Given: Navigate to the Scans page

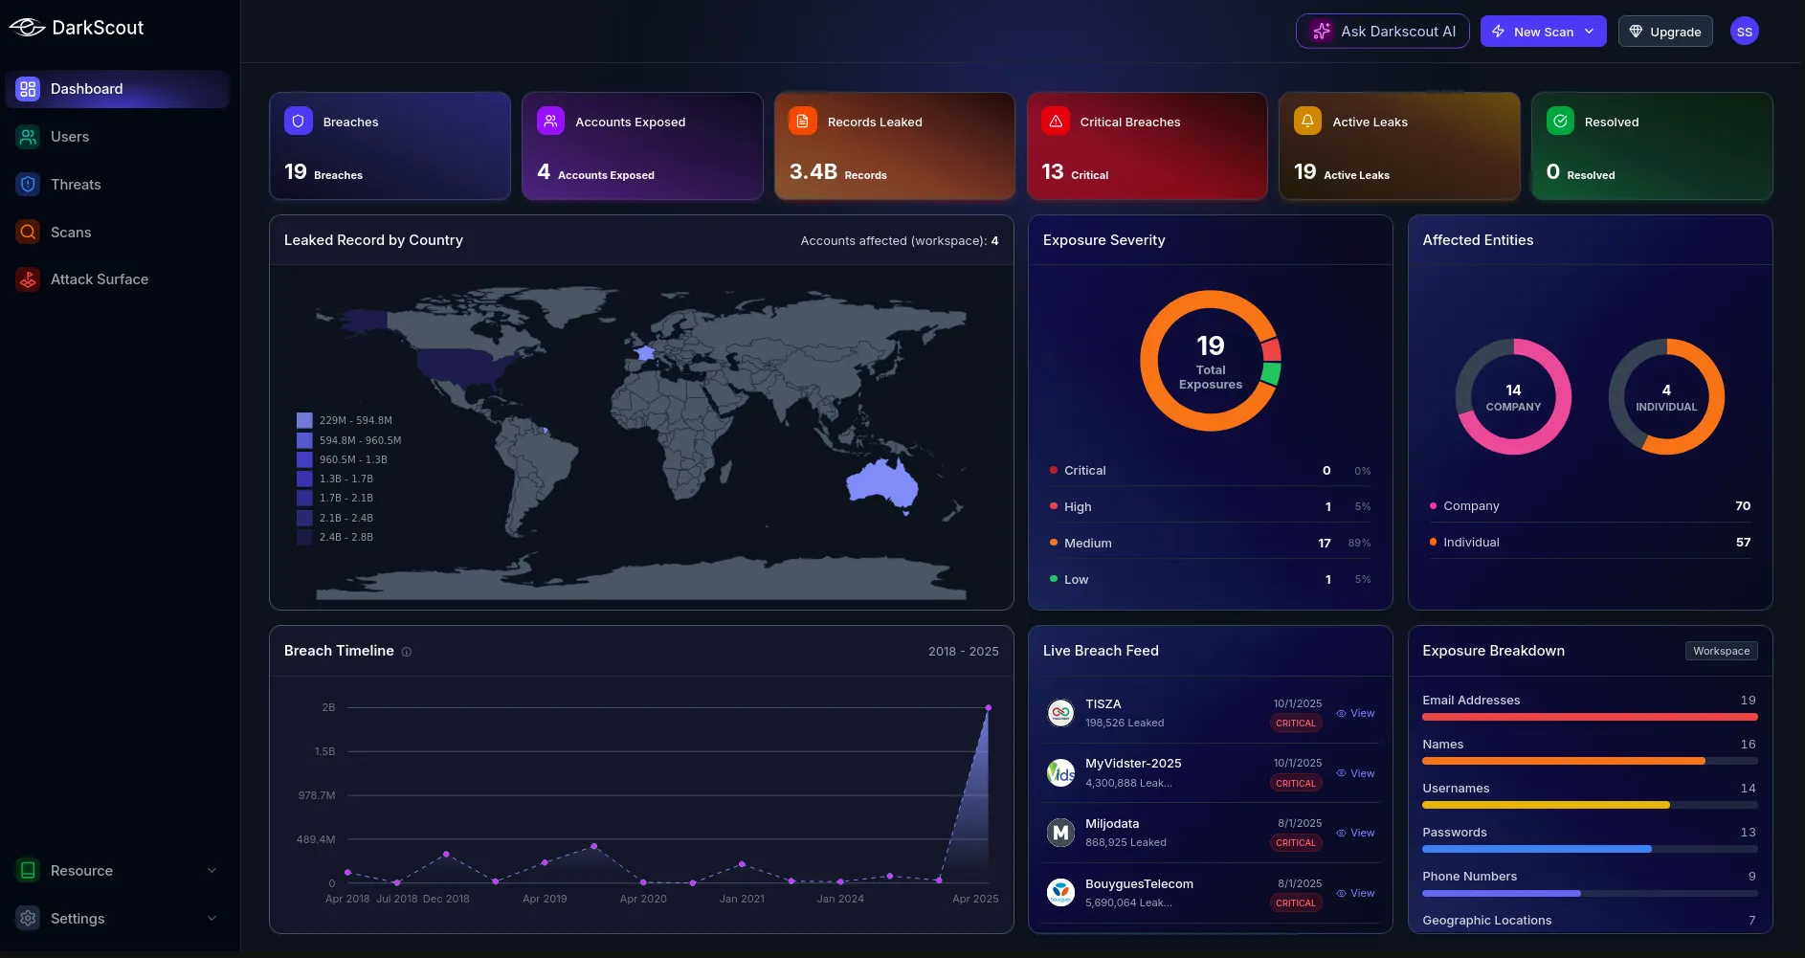Looking at the screenshot, I should pyautogui.click(x=71, y=233).
